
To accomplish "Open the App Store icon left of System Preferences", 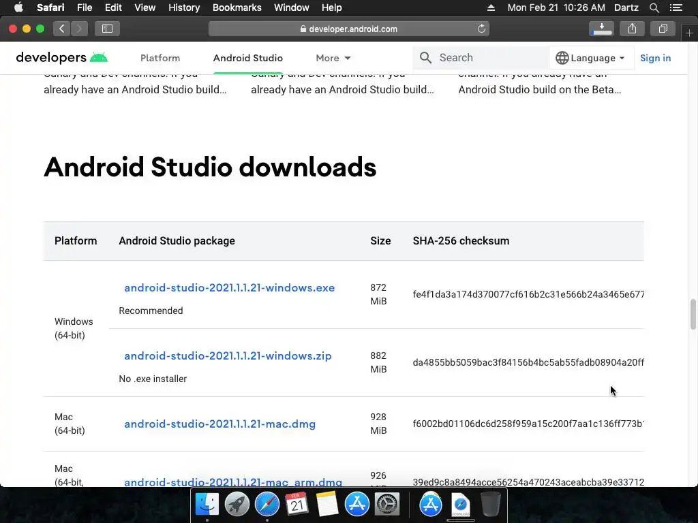I will (x=357, y=505).
